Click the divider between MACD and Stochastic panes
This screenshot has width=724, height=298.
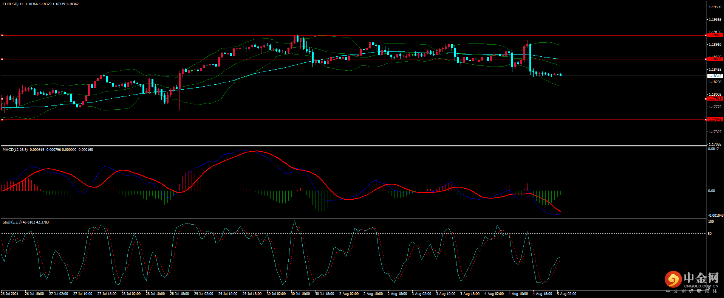353,219
